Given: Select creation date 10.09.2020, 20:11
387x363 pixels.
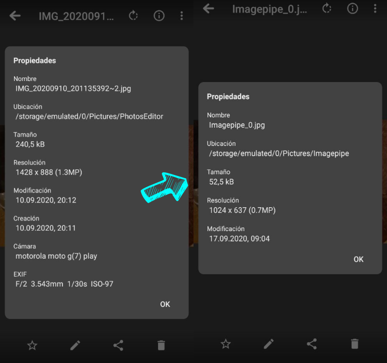Looking at the screenshot, I should pos(46,228).
